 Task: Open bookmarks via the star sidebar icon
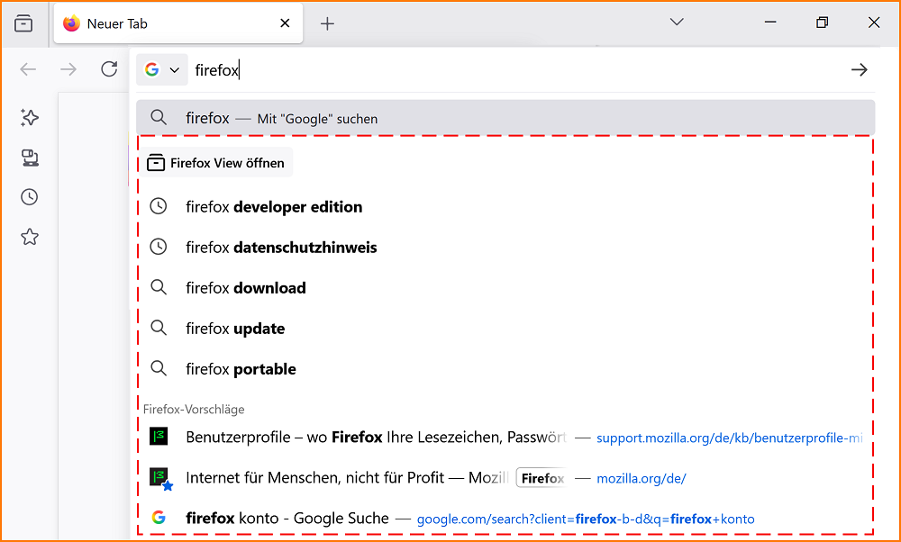tap(29, 237)
